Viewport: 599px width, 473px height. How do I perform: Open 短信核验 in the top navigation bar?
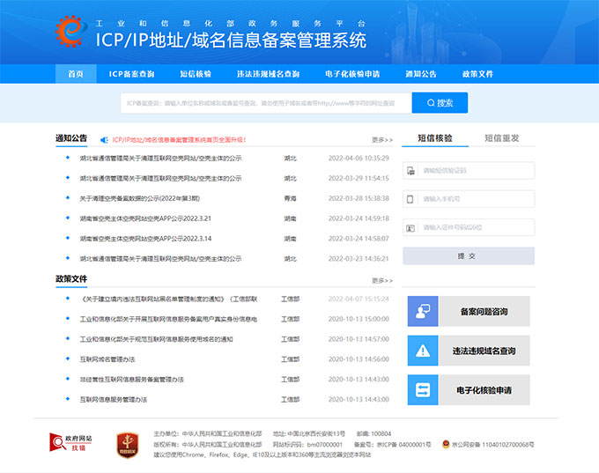(x=196, y=74)
